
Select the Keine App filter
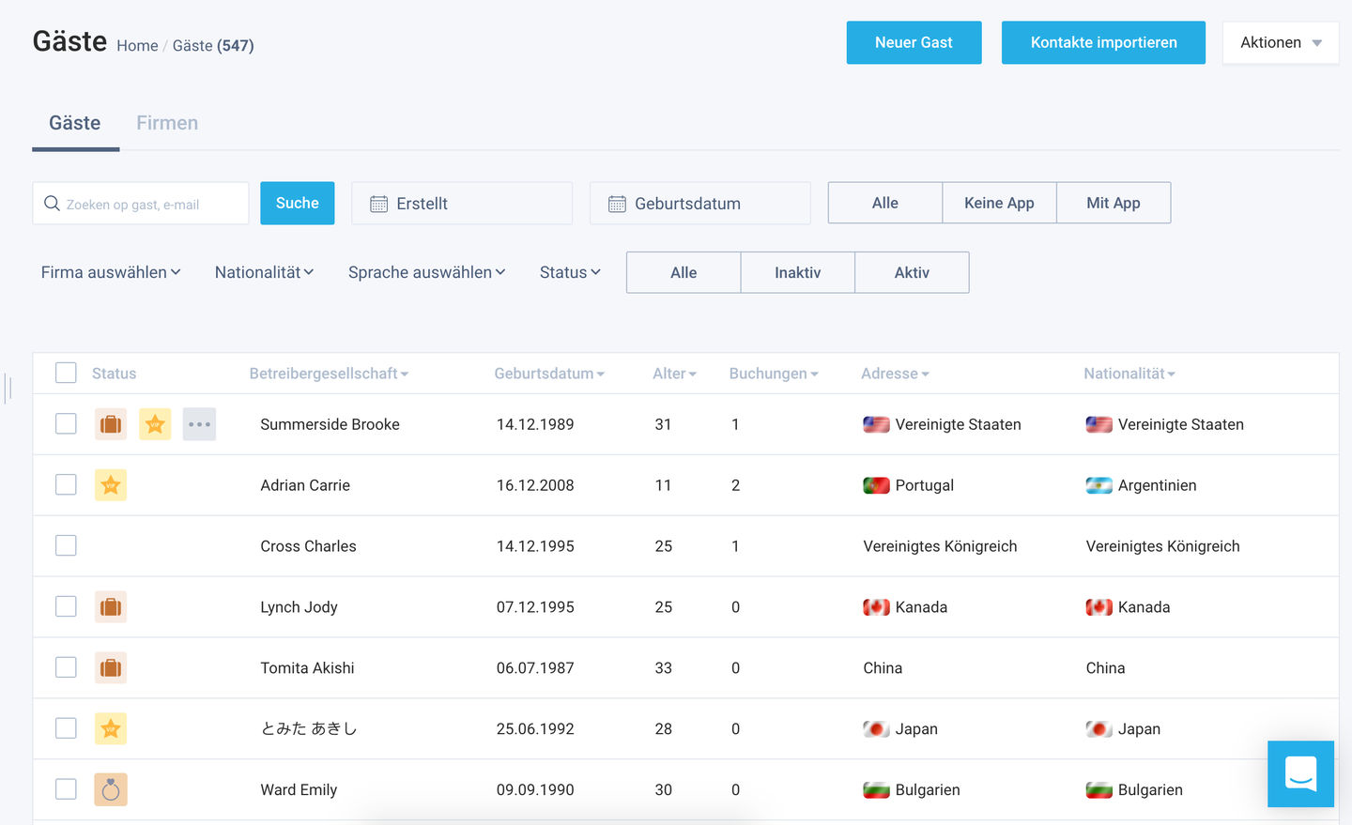999,203
